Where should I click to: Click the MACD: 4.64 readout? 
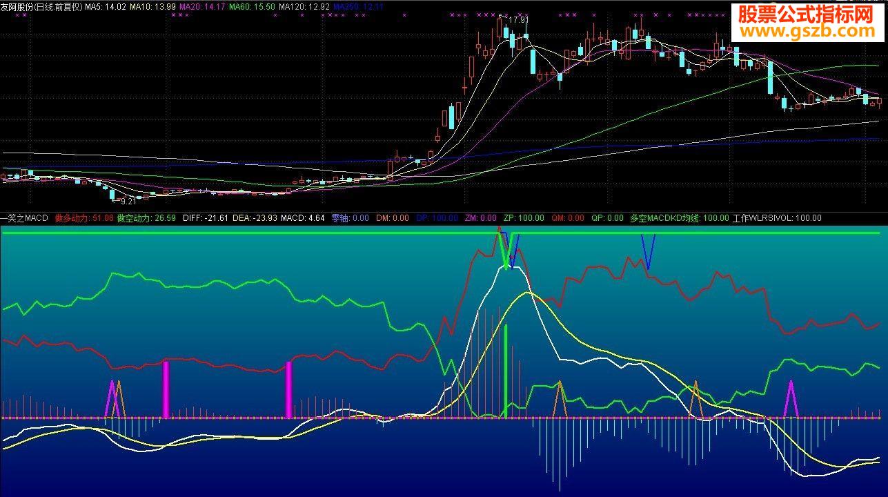302,218
